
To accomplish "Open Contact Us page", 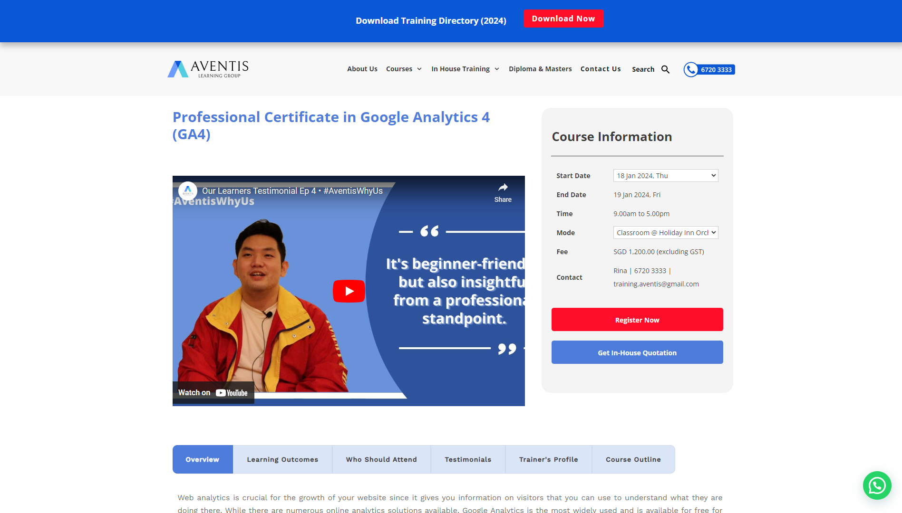I will [x=601, y=69].
